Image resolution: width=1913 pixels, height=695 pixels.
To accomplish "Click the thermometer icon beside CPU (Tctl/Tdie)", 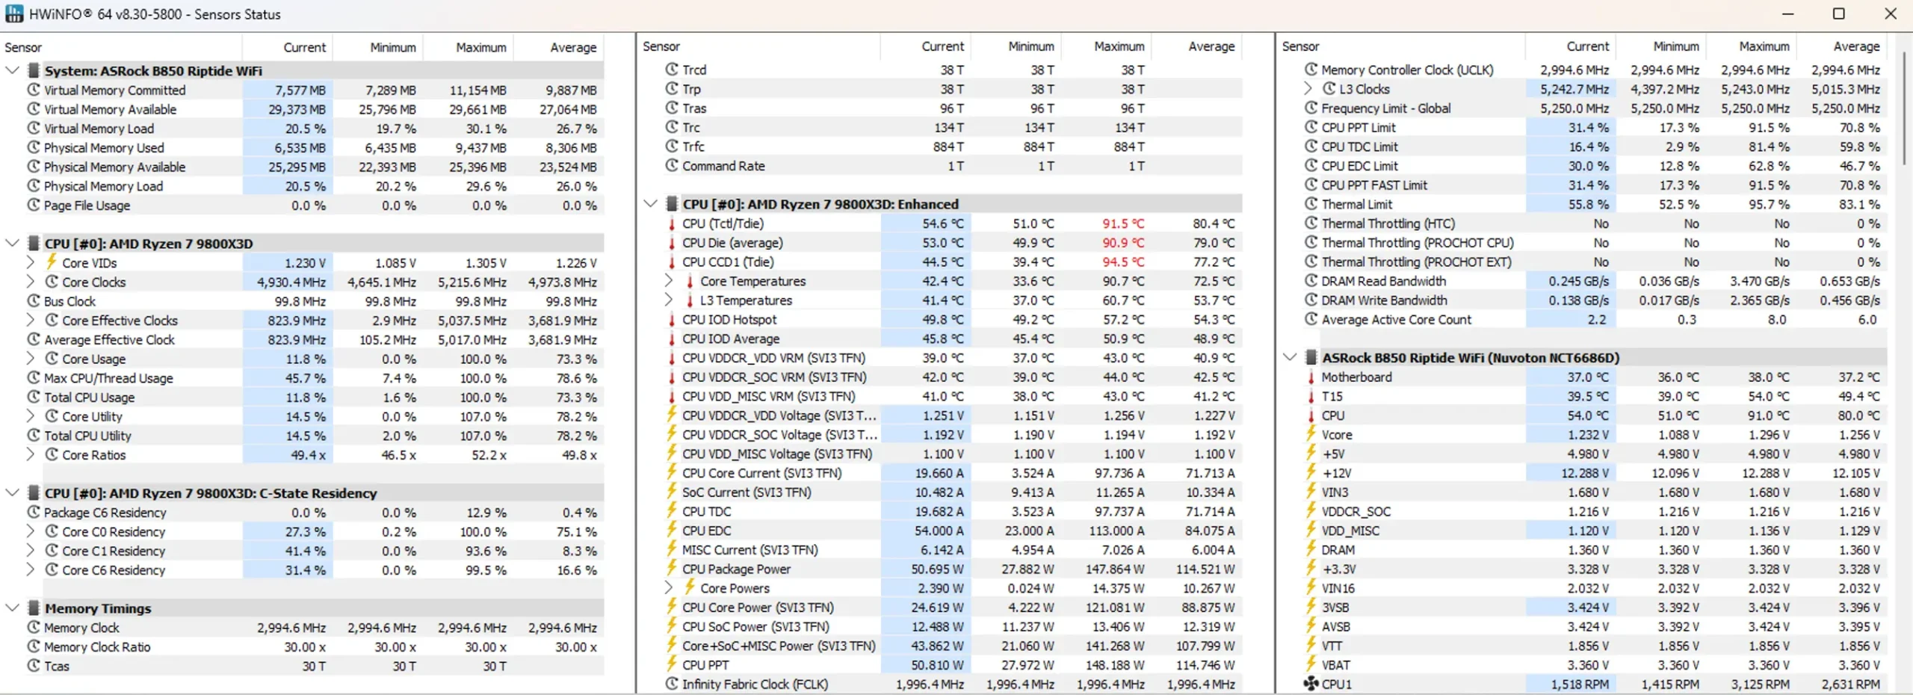I will tap(671, 223).
